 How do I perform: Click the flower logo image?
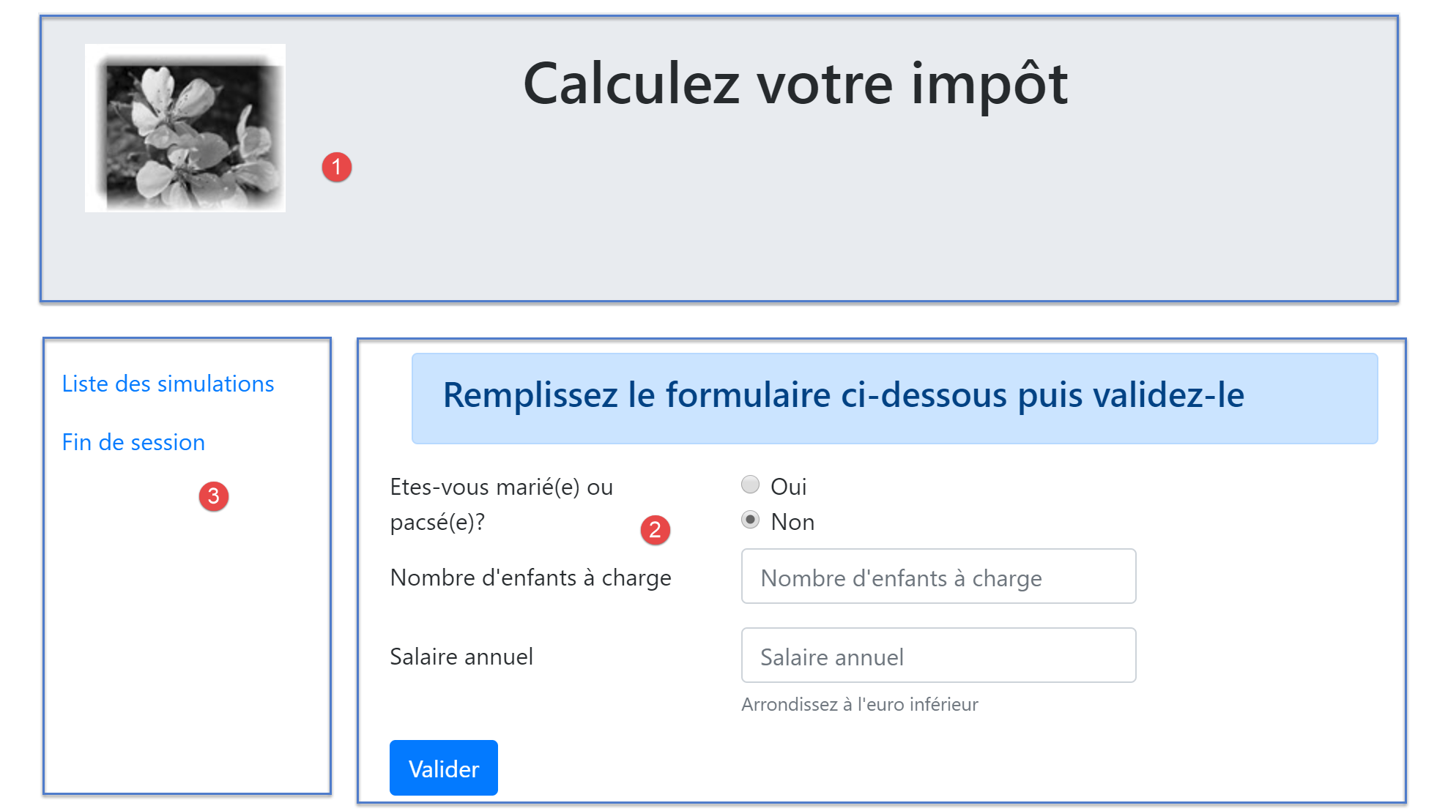tap(185, 128)
